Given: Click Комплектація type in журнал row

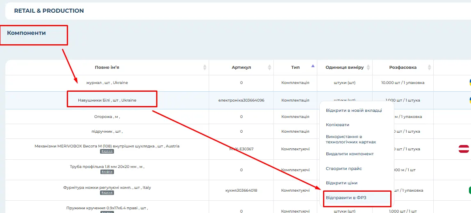Looking at the screenshot, I should pyautogui.click(x=295, y=82).
